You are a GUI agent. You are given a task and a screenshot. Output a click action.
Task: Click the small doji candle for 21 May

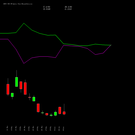[29, 97]
